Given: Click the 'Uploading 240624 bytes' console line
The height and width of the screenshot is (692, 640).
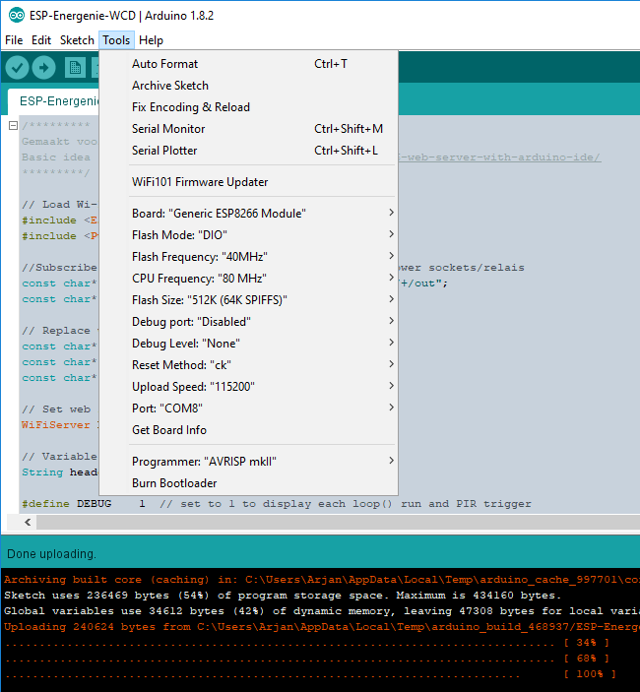Looking at the screenshot, I should pyautogui.click(x=322, y=627).
